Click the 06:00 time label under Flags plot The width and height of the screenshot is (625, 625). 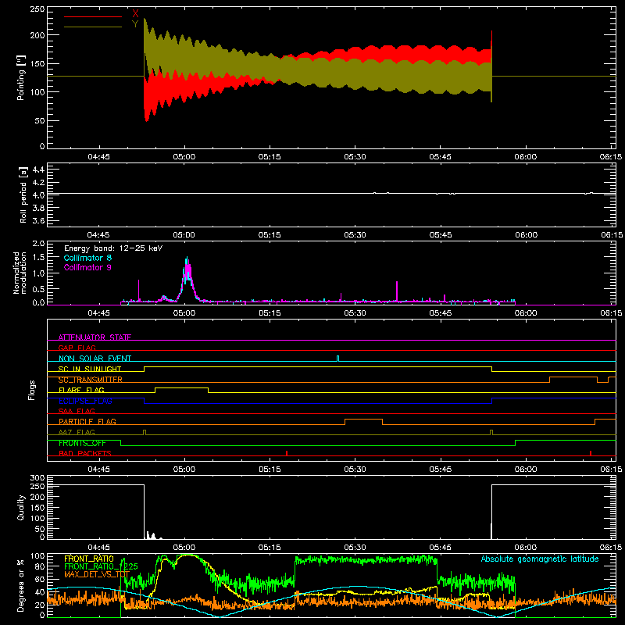point(525,470)
